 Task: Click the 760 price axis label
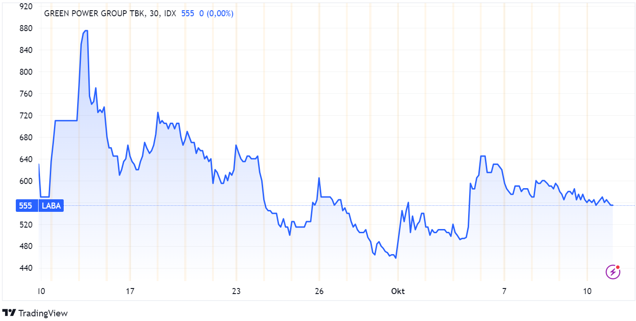(26, 94)
